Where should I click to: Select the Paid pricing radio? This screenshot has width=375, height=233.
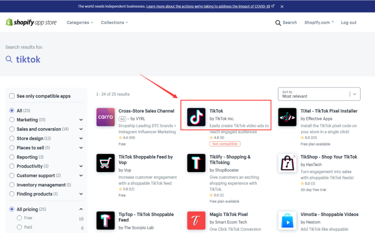(19, 227)
